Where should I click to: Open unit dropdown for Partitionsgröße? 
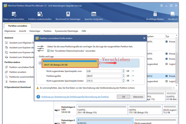(133, 76)
